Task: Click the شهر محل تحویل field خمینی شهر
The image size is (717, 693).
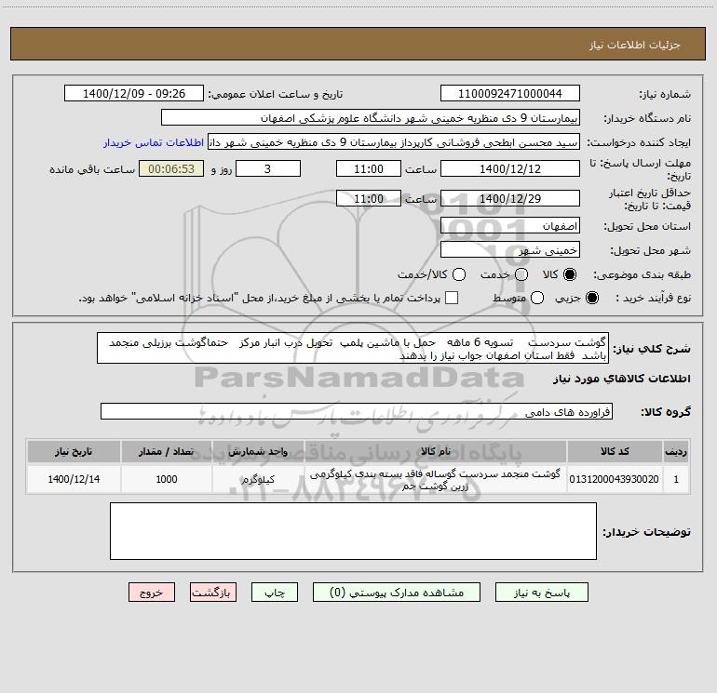Action: pos(510,250)
